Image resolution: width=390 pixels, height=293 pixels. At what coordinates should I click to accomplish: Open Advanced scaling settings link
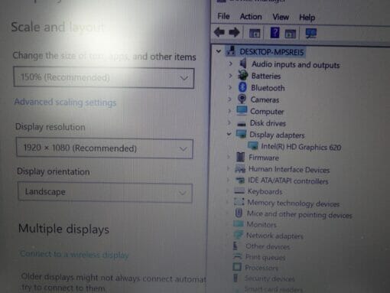65,102
